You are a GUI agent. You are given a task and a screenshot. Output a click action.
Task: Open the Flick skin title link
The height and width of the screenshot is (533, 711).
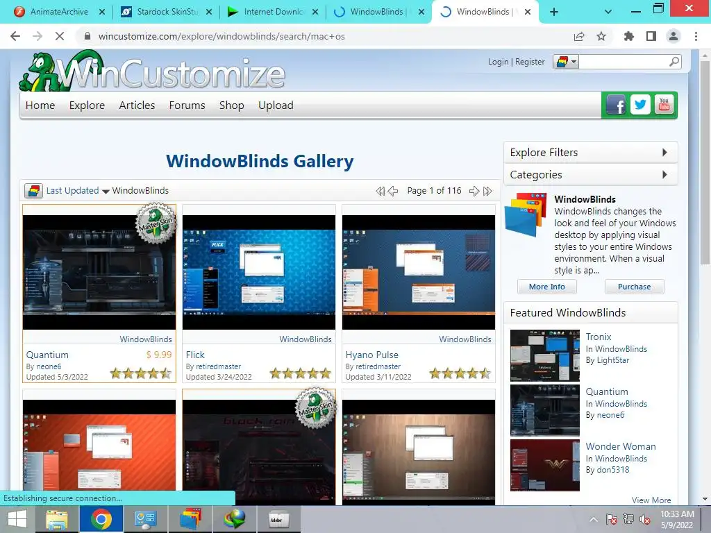[x=195, y=355]
